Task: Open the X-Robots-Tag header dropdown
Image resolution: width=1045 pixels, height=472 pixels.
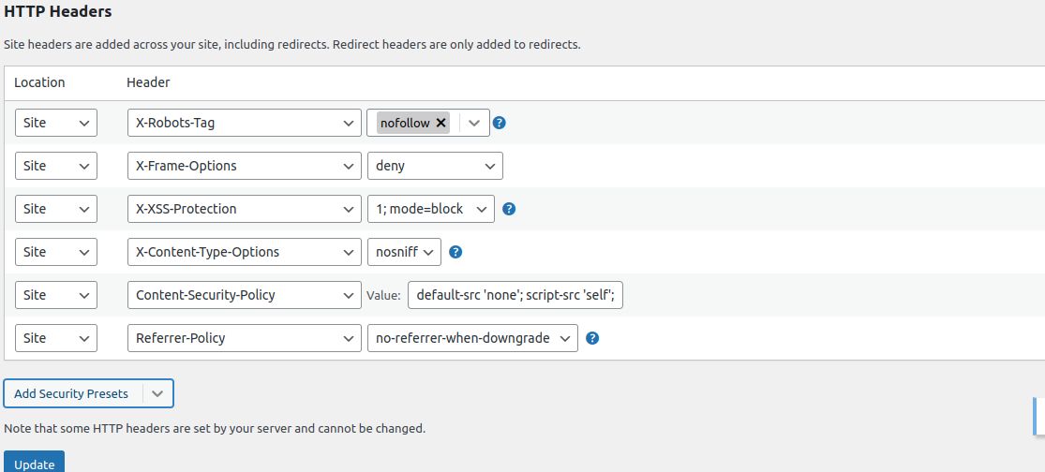Action: (x=244, y=123)
